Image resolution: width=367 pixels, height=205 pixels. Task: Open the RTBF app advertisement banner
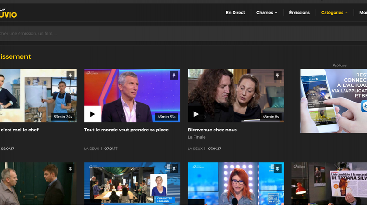(x=333, y=101)
